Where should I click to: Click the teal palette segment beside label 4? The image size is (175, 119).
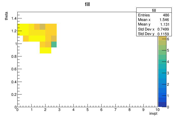162,62
